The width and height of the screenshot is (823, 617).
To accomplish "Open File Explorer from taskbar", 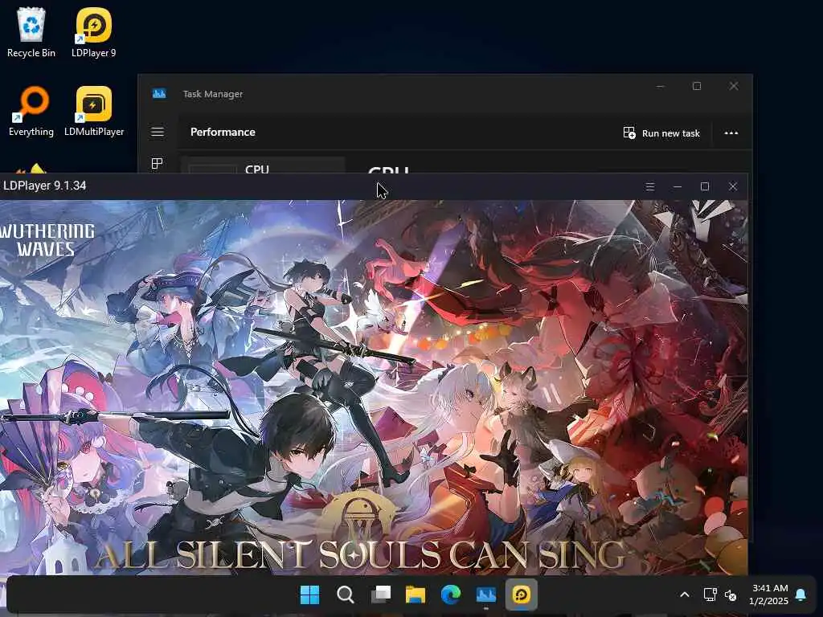I will [416, 595].
